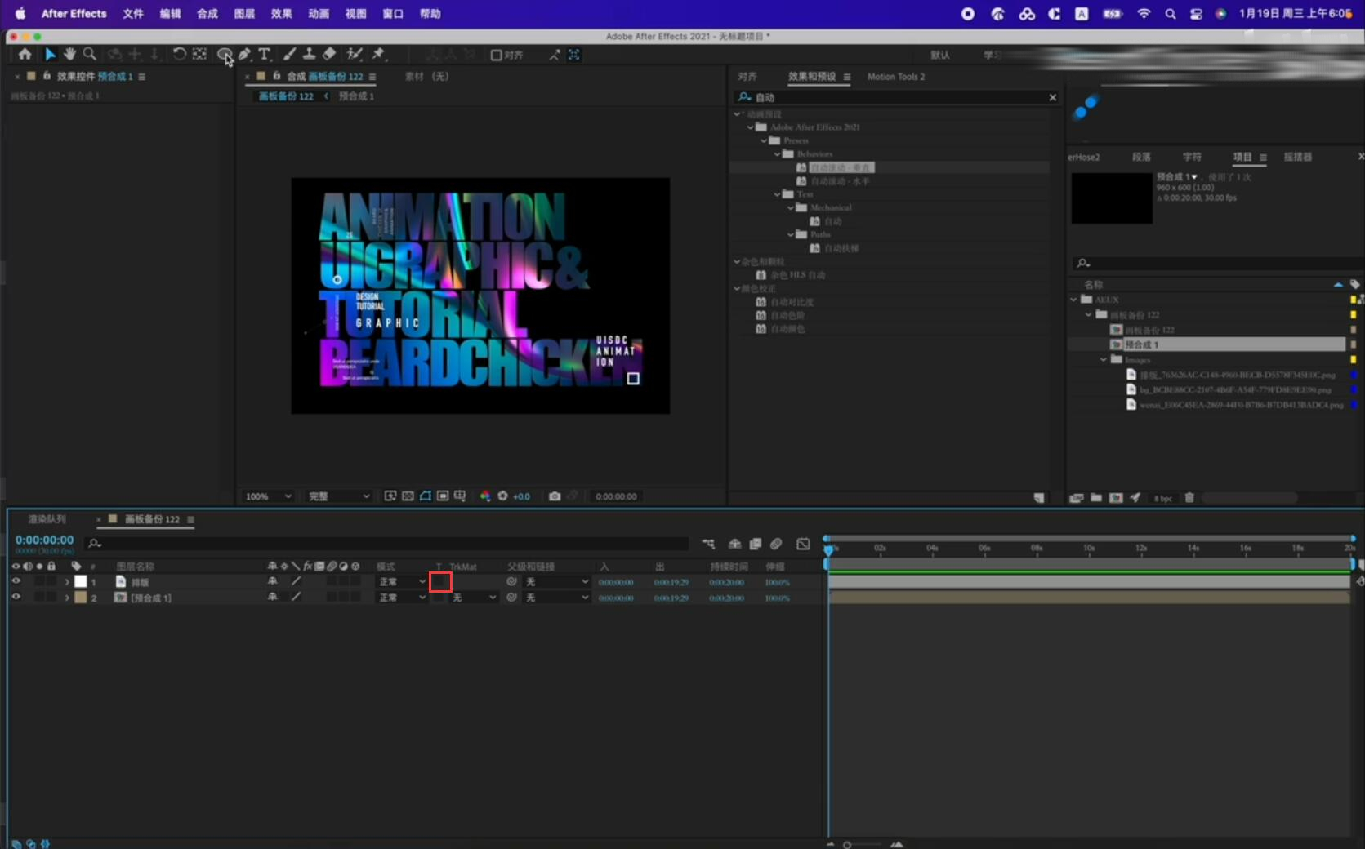Click the Interpret Footage icon in Project panel
The width and height of the screenshot is (1365, 849).
[1077, 498]
